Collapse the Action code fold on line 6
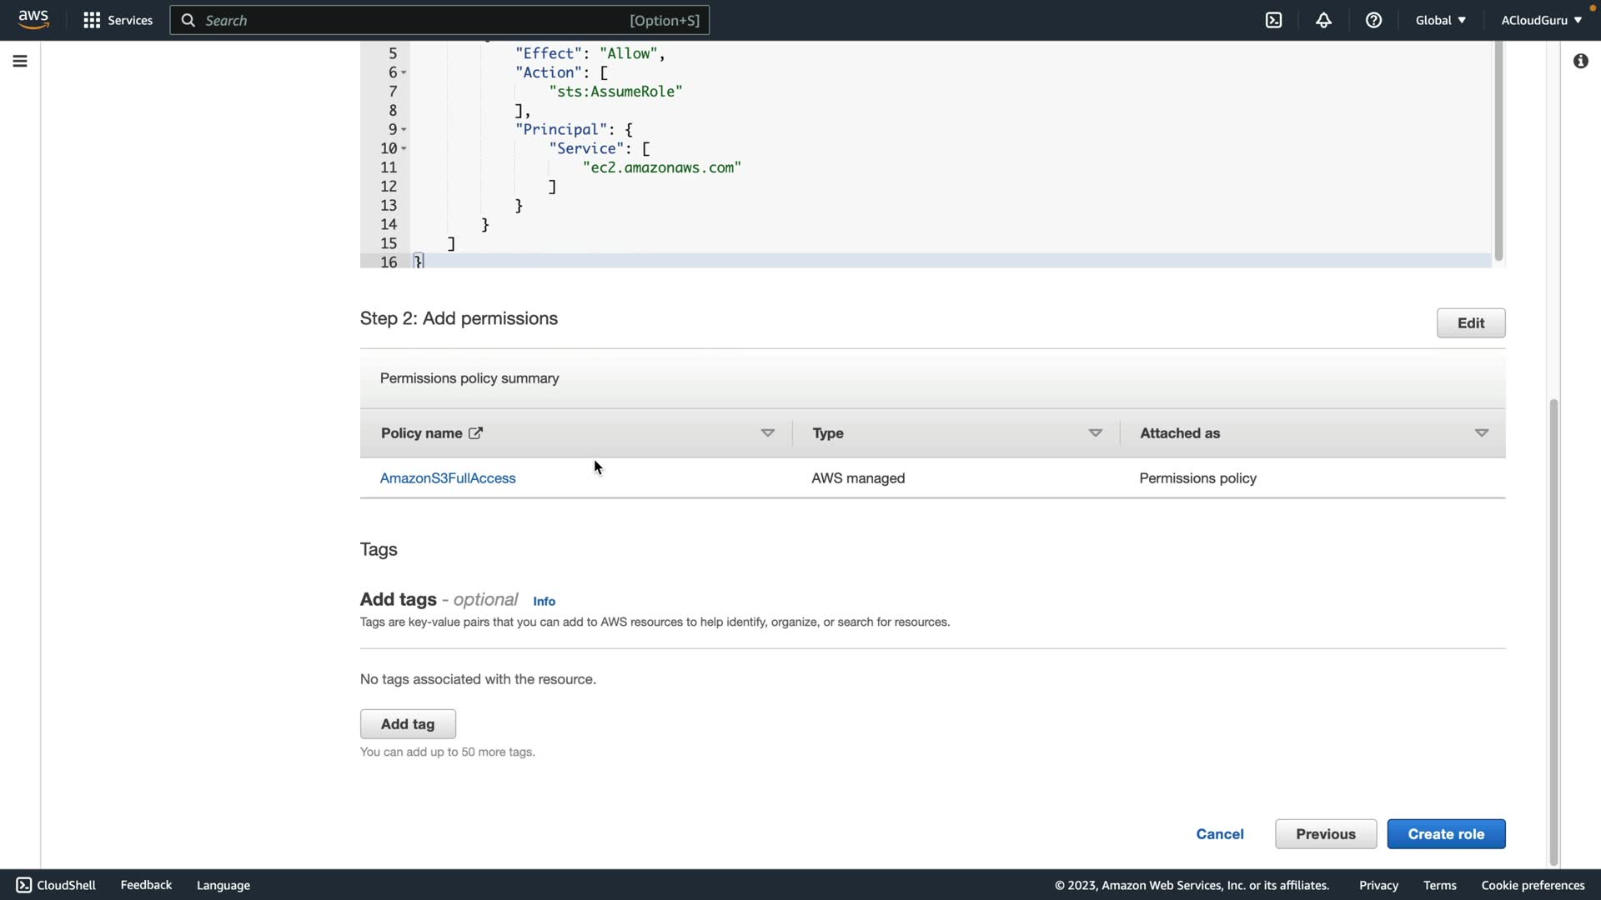Image resolution: width=1601 pixels, height=900 pixels. [404, 72]
